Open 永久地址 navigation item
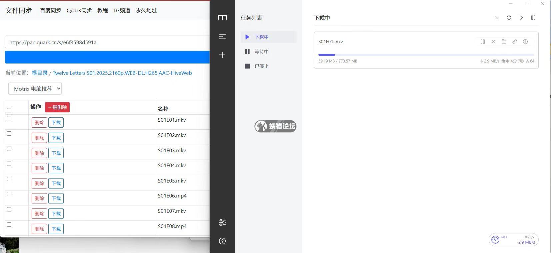 (x=146, y=10)
